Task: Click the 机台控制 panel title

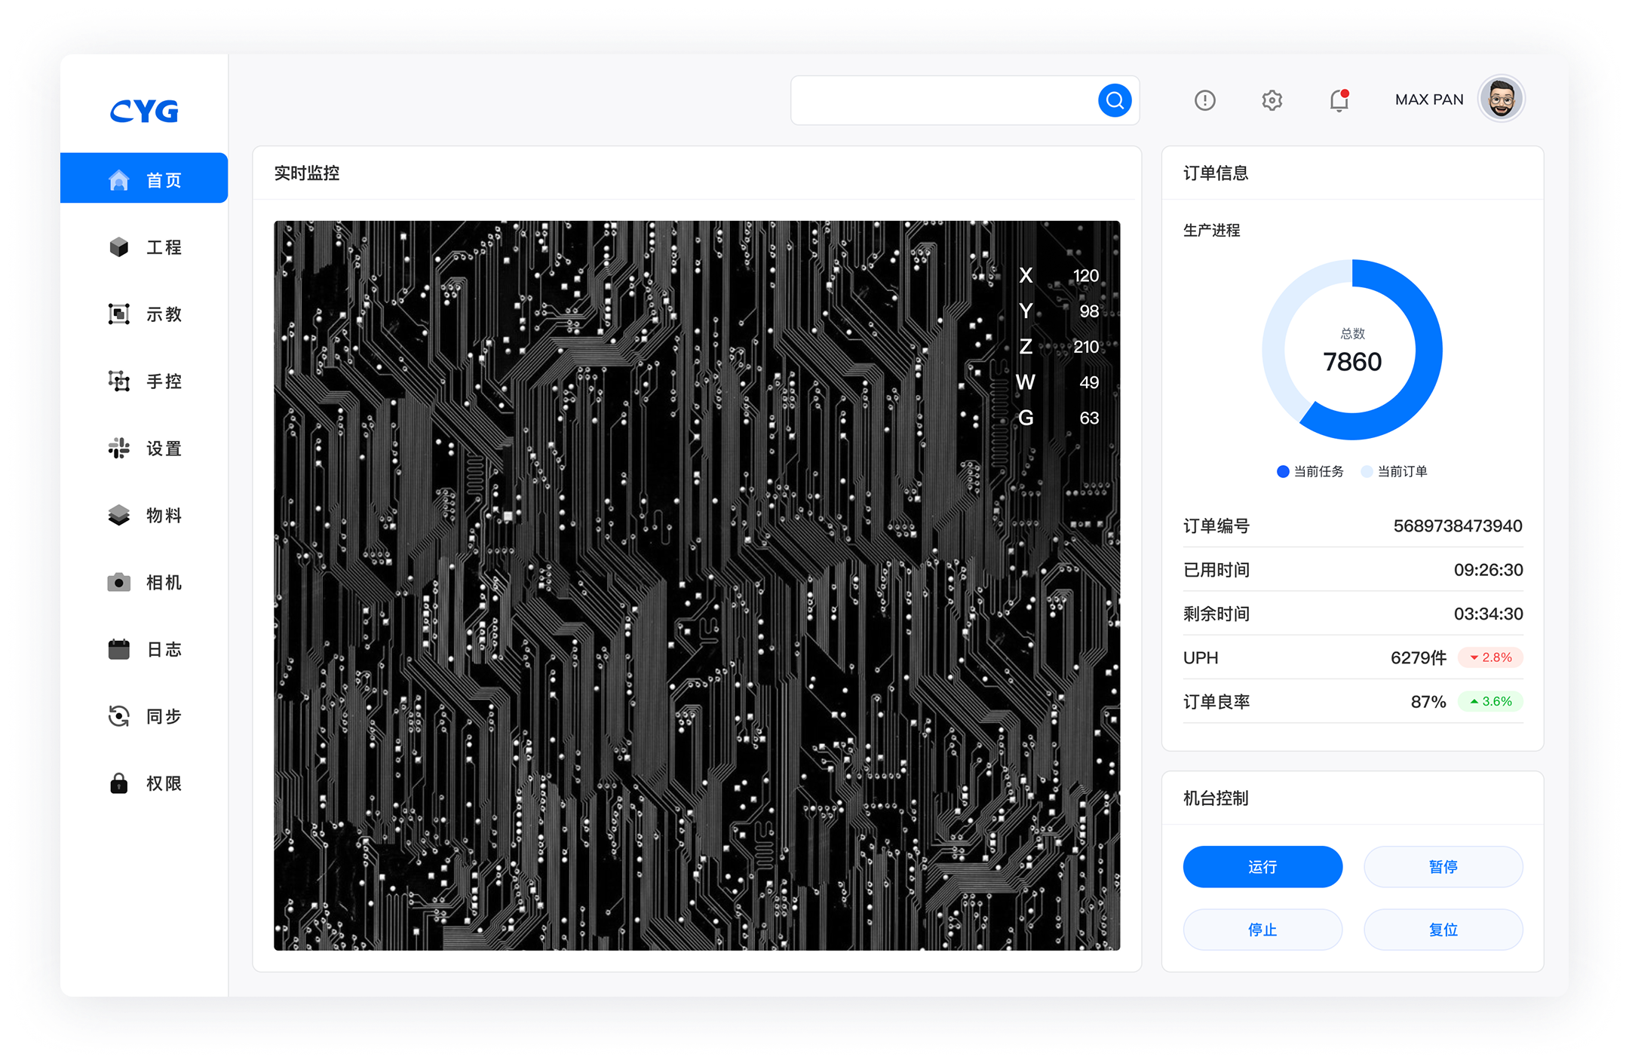Action: (x=1216, y=798)
